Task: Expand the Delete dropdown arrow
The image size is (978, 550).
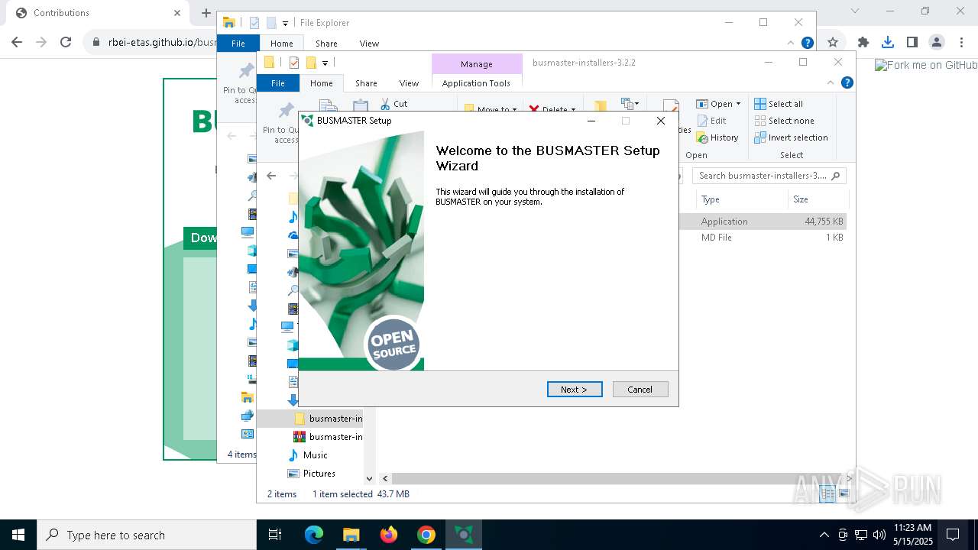Action: [x=573, y=109]
